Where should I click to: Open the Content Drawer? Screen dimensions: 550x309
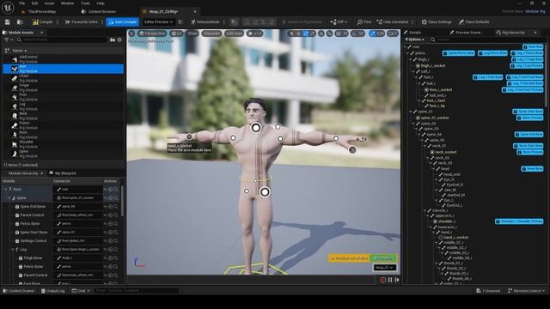19,291
